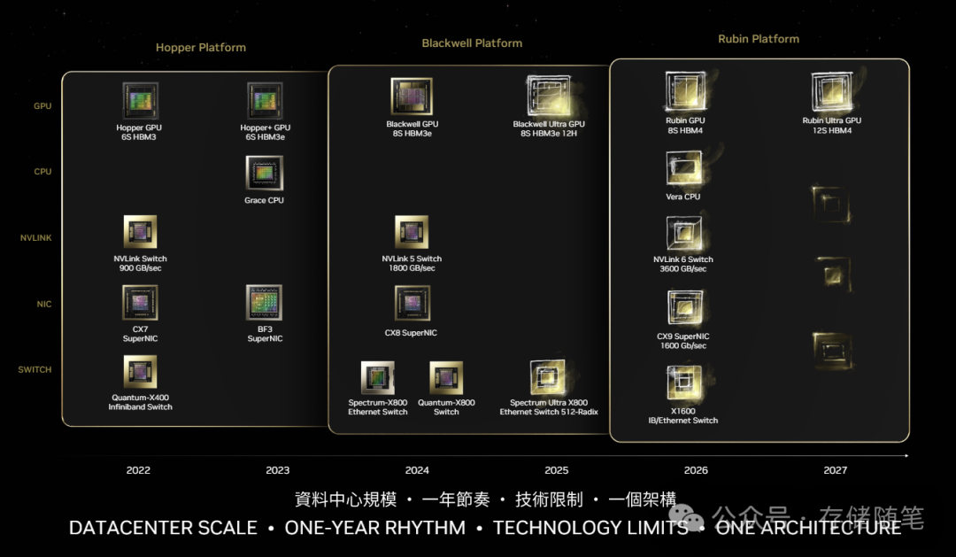
Task: Click the 'Vera CPU' label text
Action: (682, 197)
